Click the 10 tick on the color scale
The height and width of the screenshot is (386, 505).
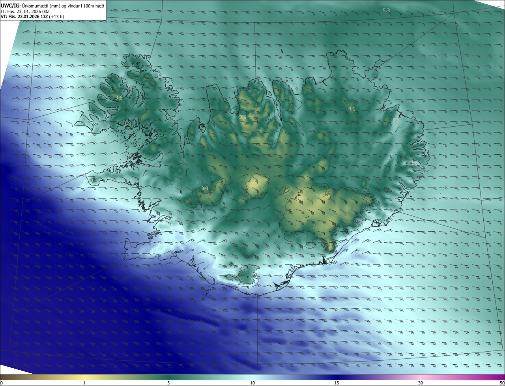252,383
